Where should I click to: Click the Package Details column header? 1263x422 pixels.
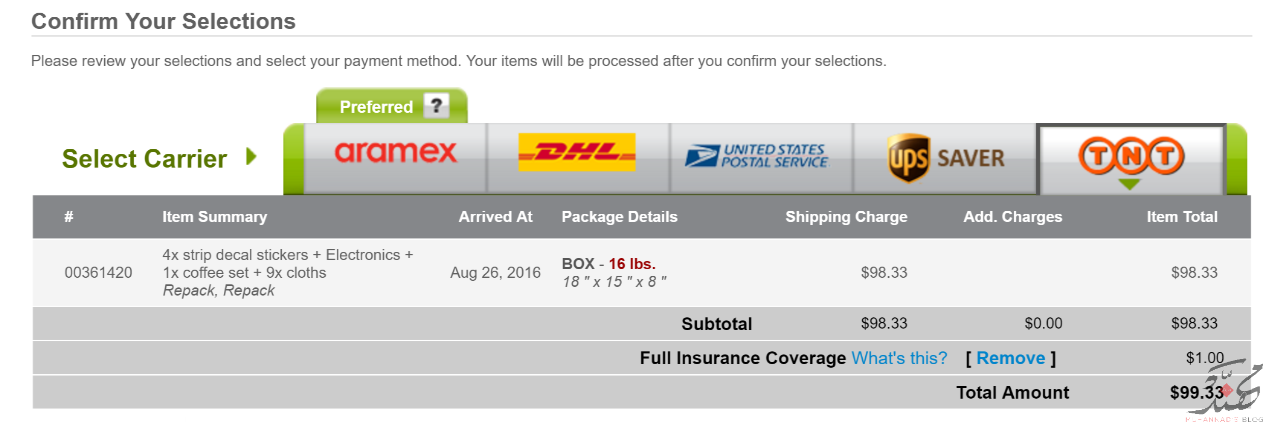point(620,217)
